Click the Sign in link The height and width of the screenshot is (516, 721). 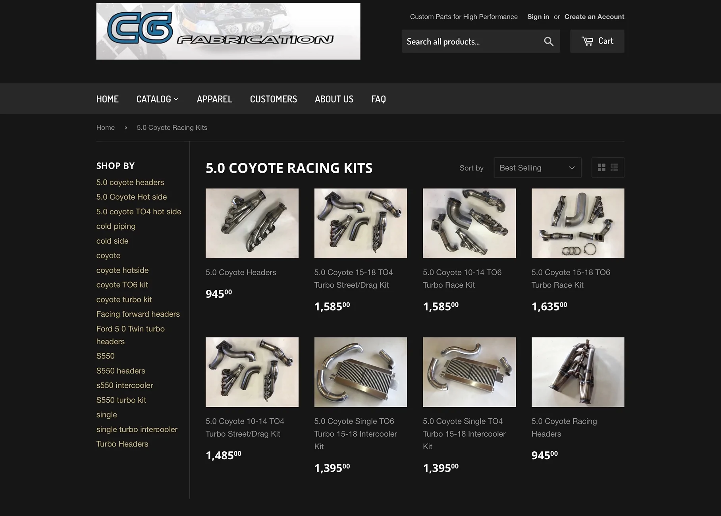(x=538, y=17)
